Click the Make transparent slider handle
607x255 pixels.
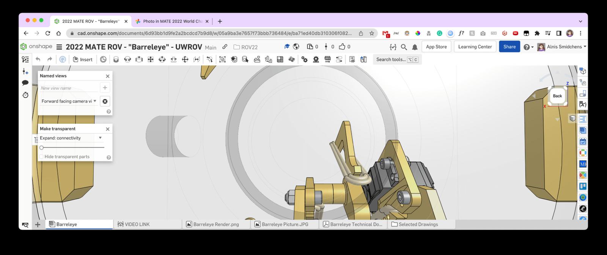coord(42,148)
